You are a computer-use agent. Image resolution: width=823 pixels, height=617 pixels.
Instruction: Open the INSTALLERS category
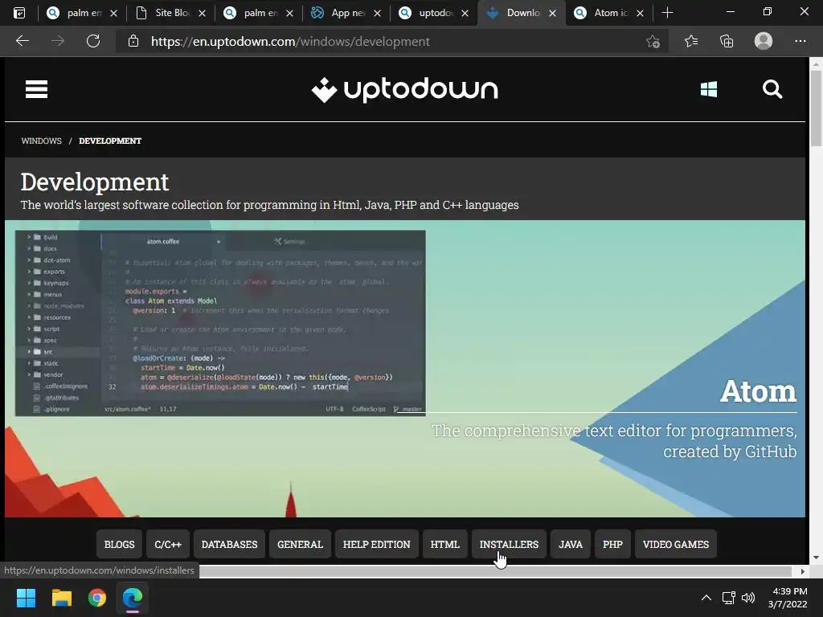(x=509, y=545)
